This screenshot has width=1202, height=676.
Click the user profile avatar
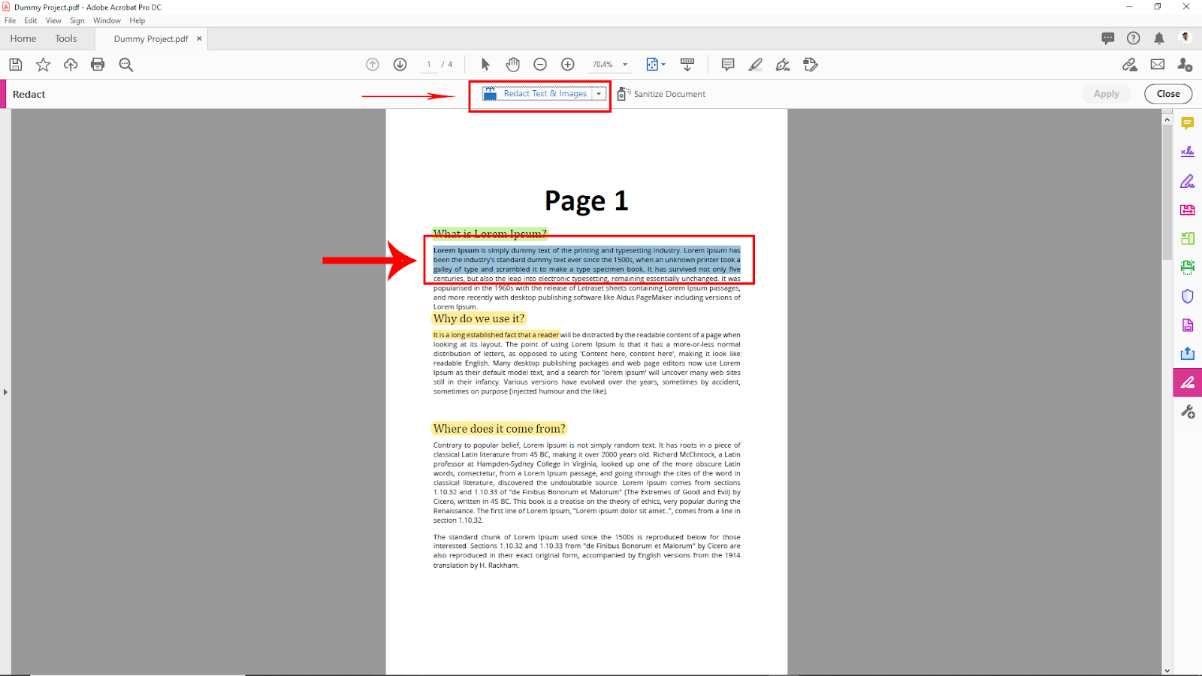pyautogui.click(x=1185, y=38)
